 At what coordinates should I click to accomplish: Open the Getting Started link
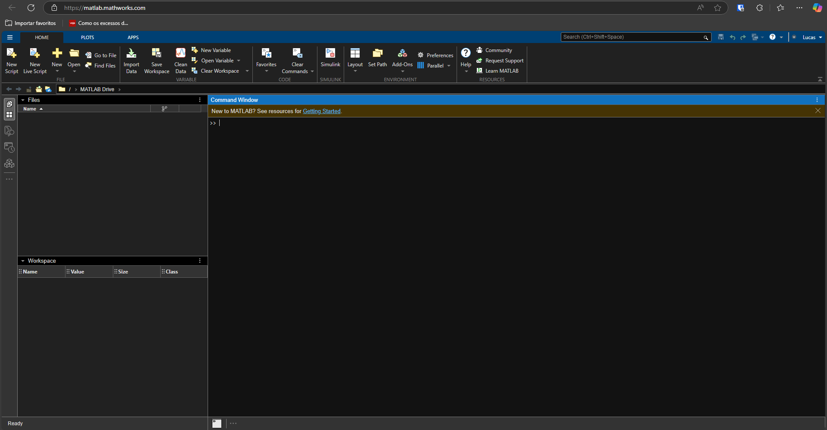coord(322,111)
